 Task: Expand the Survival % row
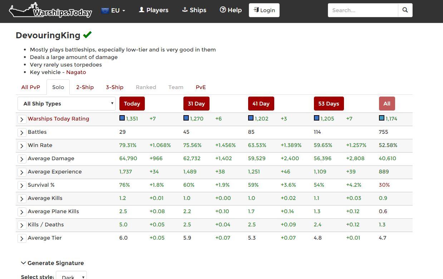pyautogui.click(x=22, y=185)
